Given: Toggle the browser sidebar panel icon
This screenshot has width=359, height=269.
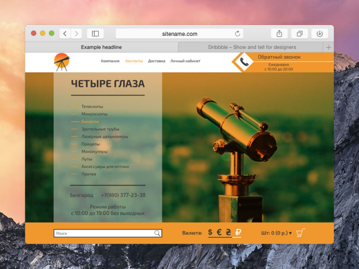Looking at the screenshot, I should coord(95,34).
